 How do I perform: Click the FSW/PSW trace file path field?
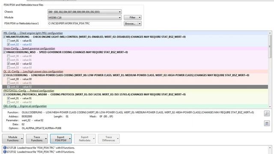click(x=85, y=24)
